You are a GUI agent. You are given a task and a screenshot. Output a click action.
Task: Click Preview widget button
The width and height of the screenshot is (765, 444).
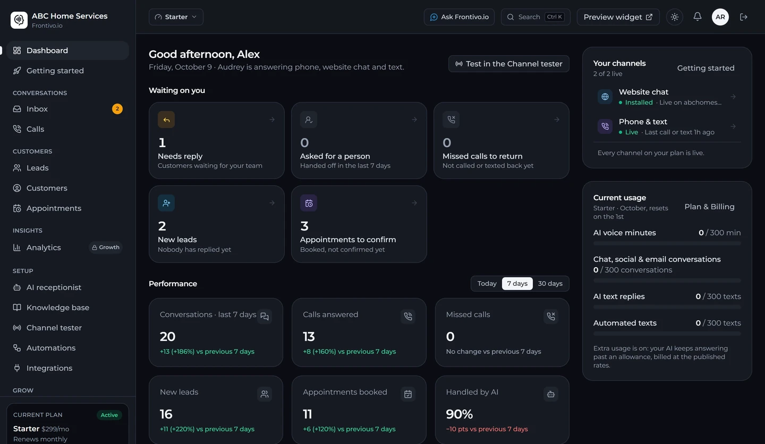(x=618, y=17)
